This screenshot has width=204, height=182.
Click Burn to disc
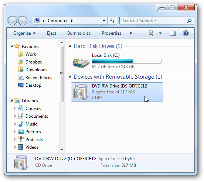(x=79, y=33)
